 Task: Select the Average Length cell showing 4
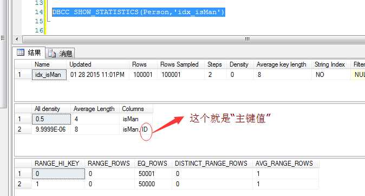click(x=95, y=119)
